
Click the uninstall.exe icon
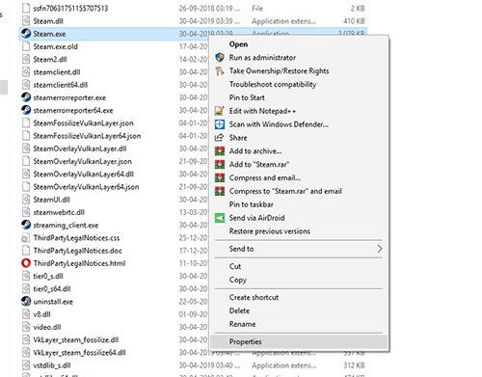(x=26, y=302)
